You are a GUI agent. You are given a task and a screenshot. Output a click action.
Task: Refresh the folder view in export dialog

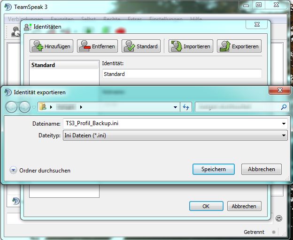[x=186, y=107]
